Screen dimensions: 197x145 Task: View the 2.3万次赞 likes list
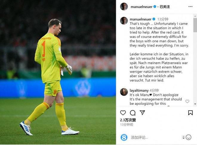[x=128, y=120]
